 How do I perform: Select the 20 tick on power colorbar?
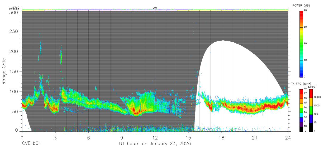(x=306, y=43)
